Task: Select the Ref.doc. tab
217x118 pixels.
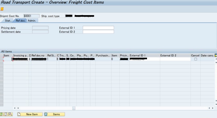Action: point(20,21)
